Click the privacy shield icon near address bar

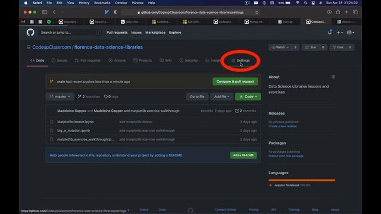click(x=115, y=12)
